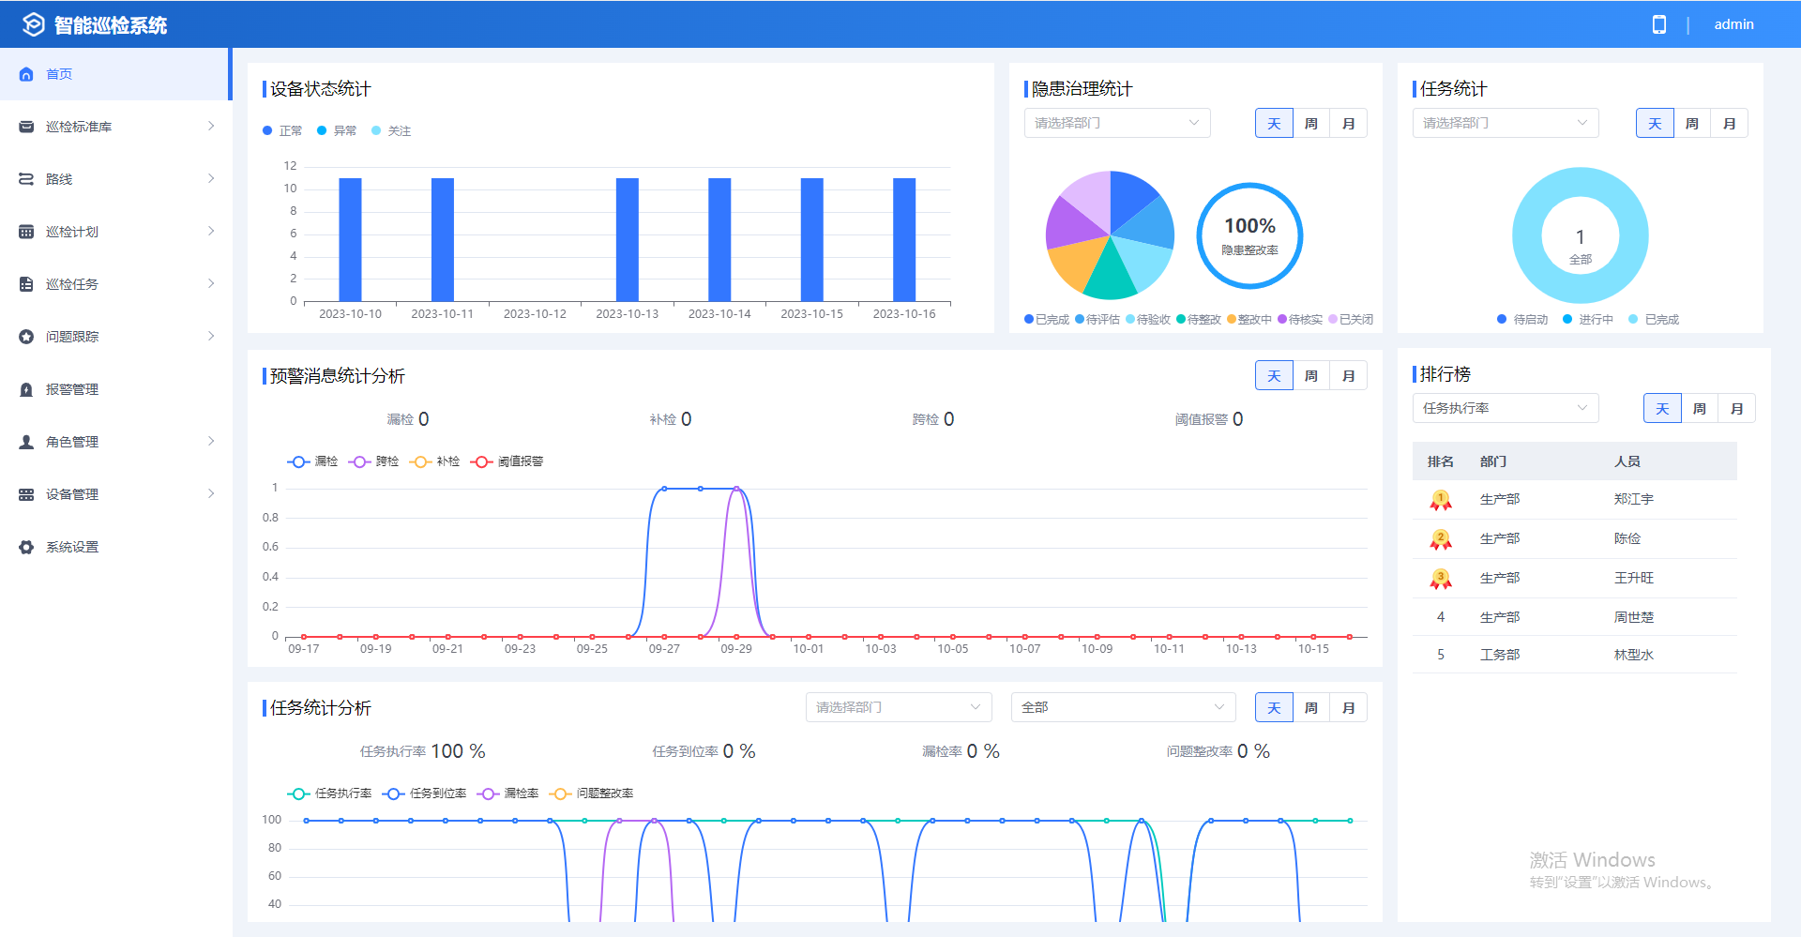Image resolution: width=1801 pixels, height=937 pixels.
Task: Click the 路线 route icon in sidebar
Action: click(26, 179)
